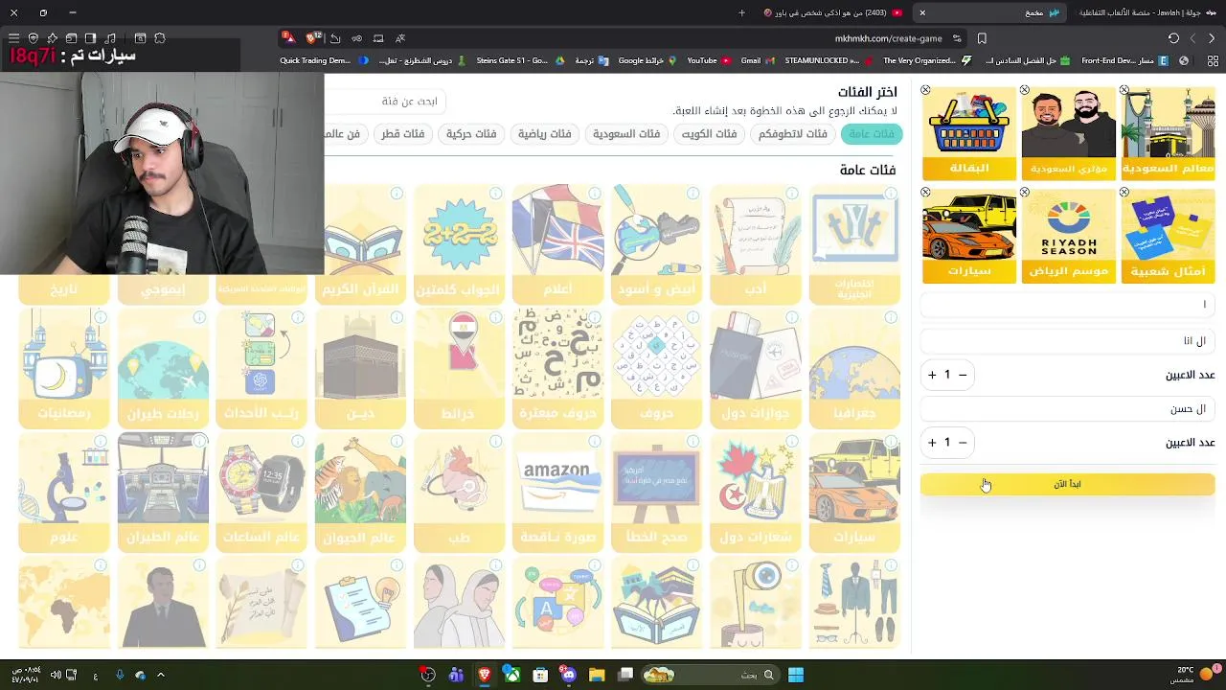The image size is (1226, 690).
Task: Open a new browser tab
Action: point(741,12)
